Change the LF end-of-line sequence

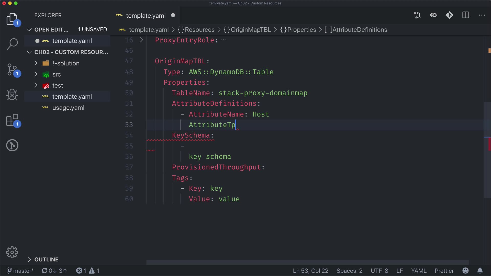(399, 271)
